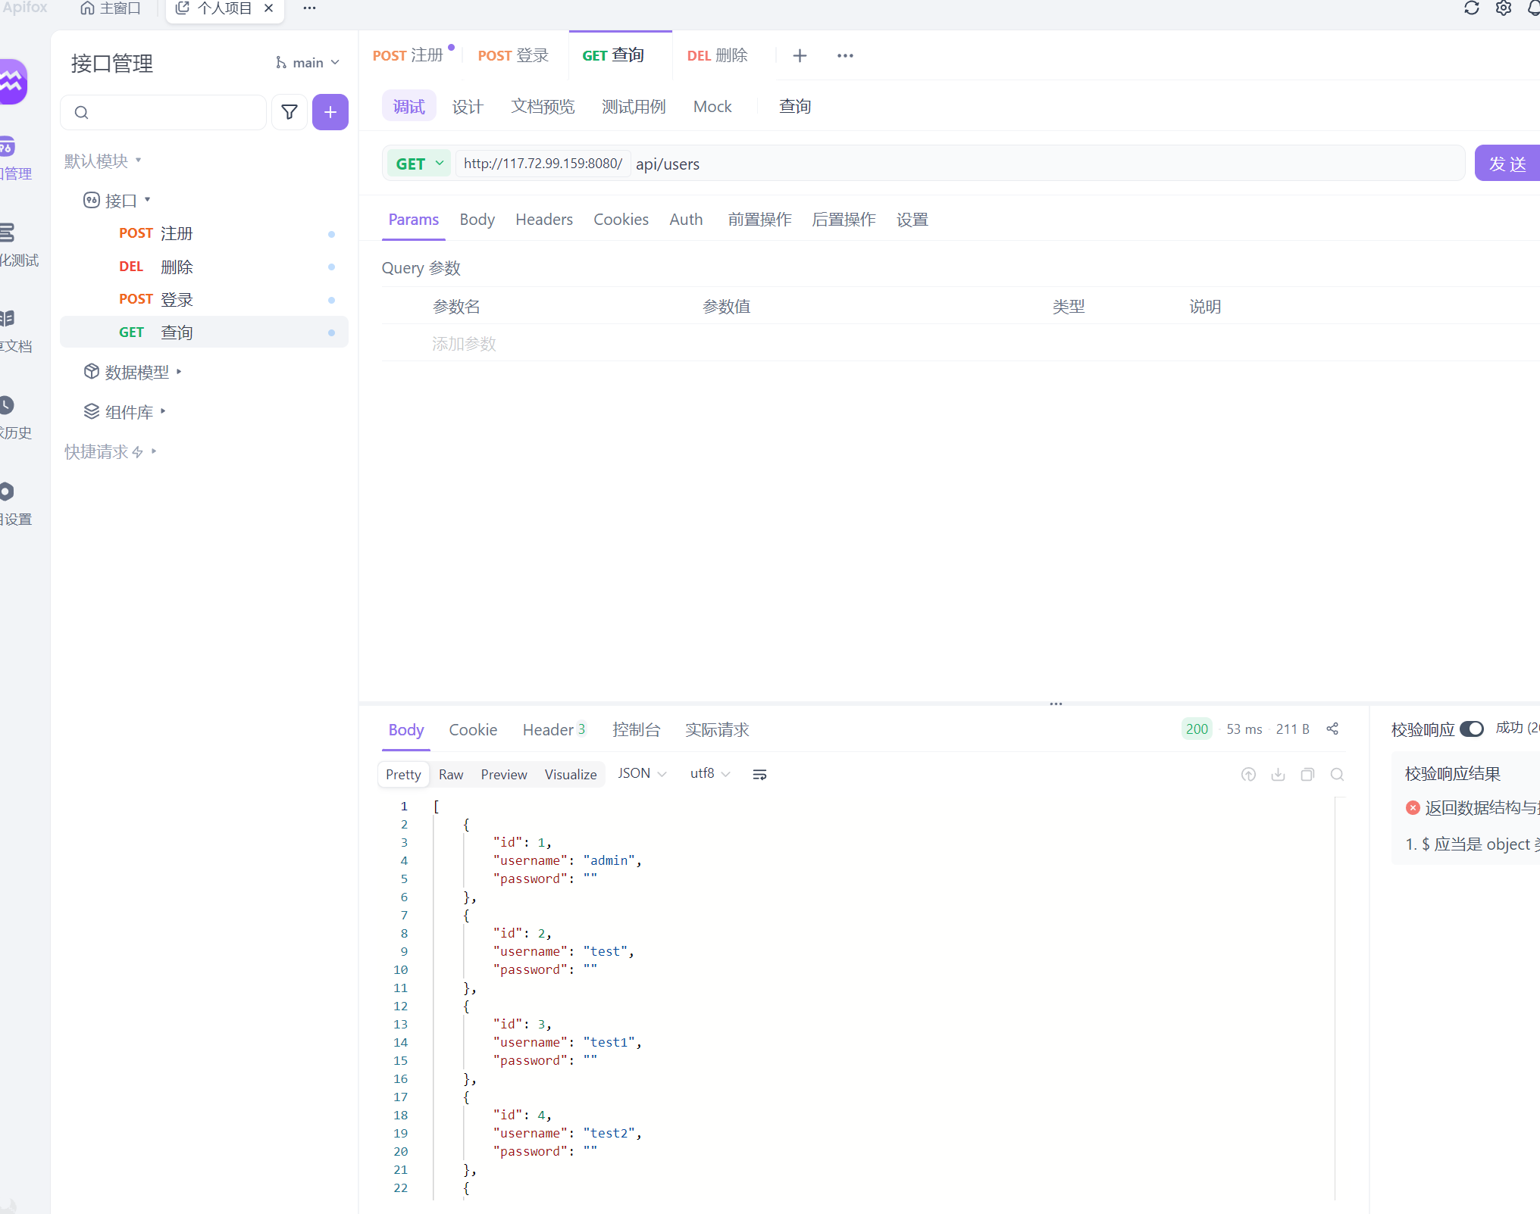
Task: Click the purple plus add button
Action: pyautogui.click(x=330, y=112)
